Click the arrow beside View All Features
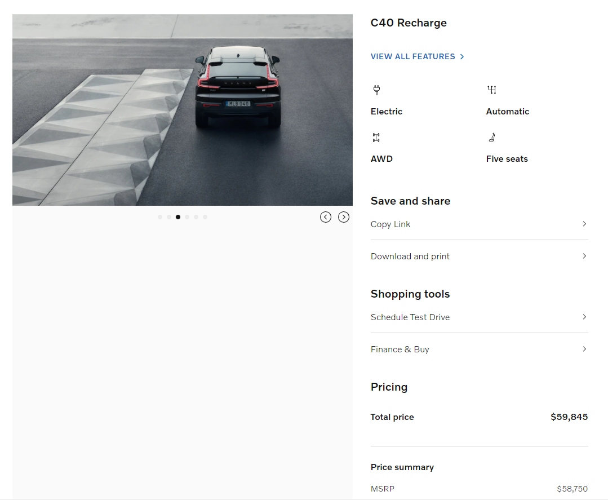The width and height of the screenshot is (608, 500). [462, 56]
